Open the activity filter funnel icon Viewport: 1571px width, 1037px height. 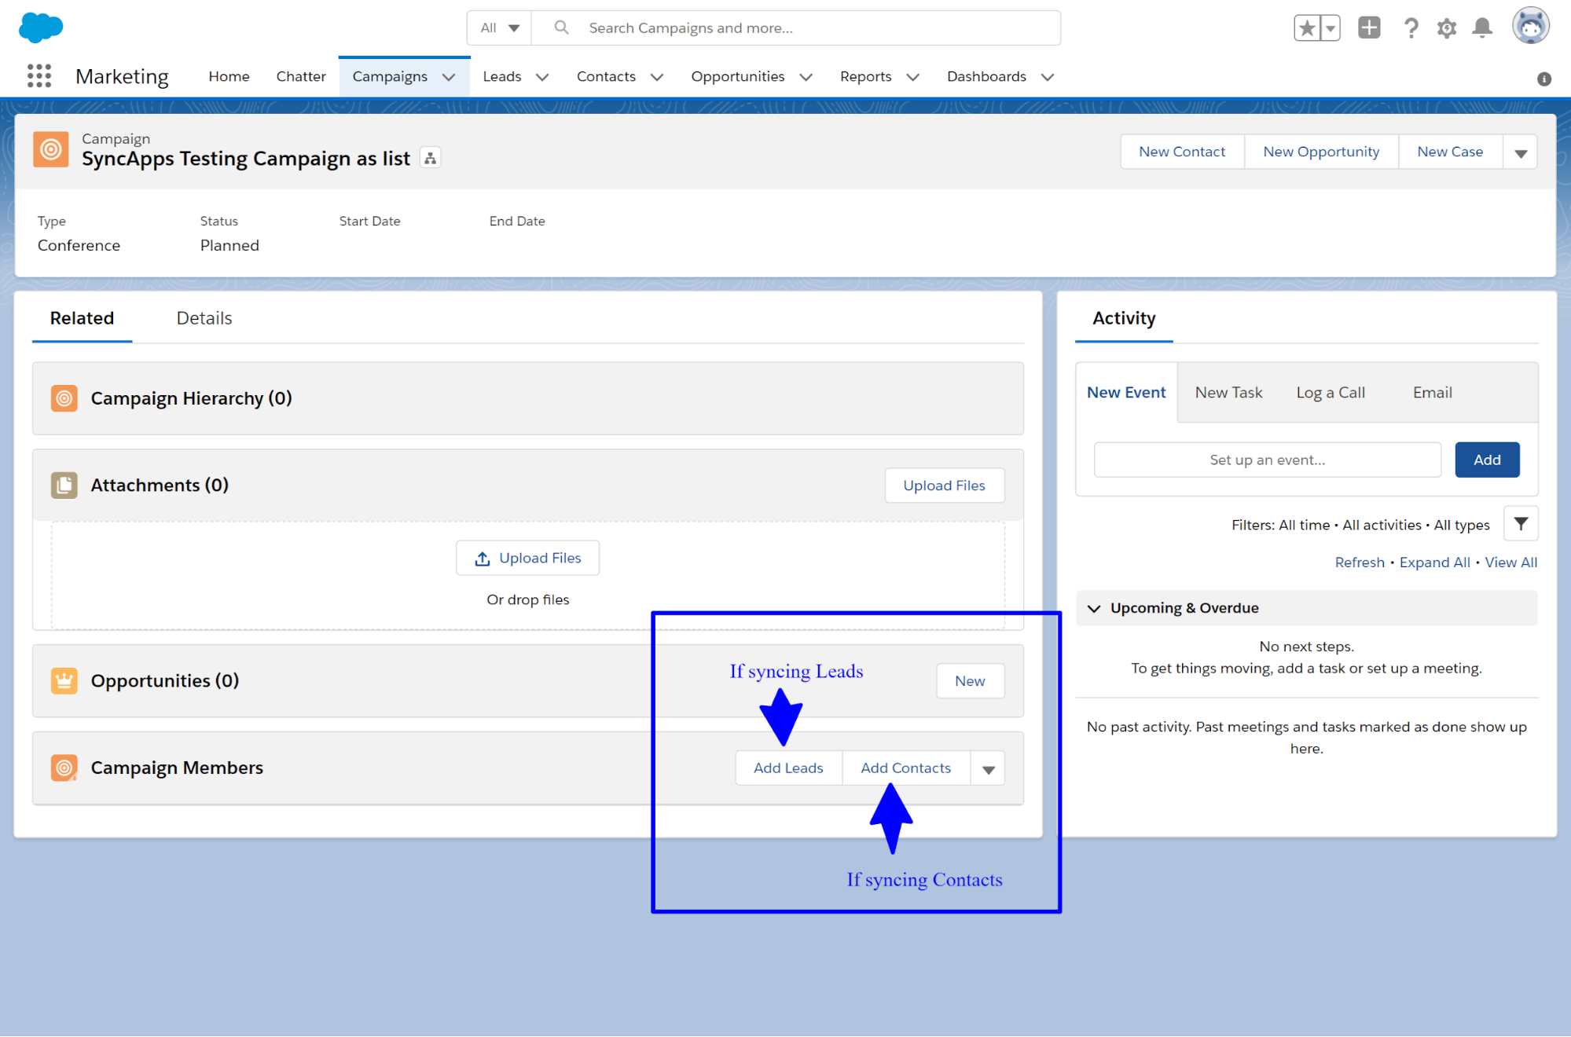point(1521,524)
